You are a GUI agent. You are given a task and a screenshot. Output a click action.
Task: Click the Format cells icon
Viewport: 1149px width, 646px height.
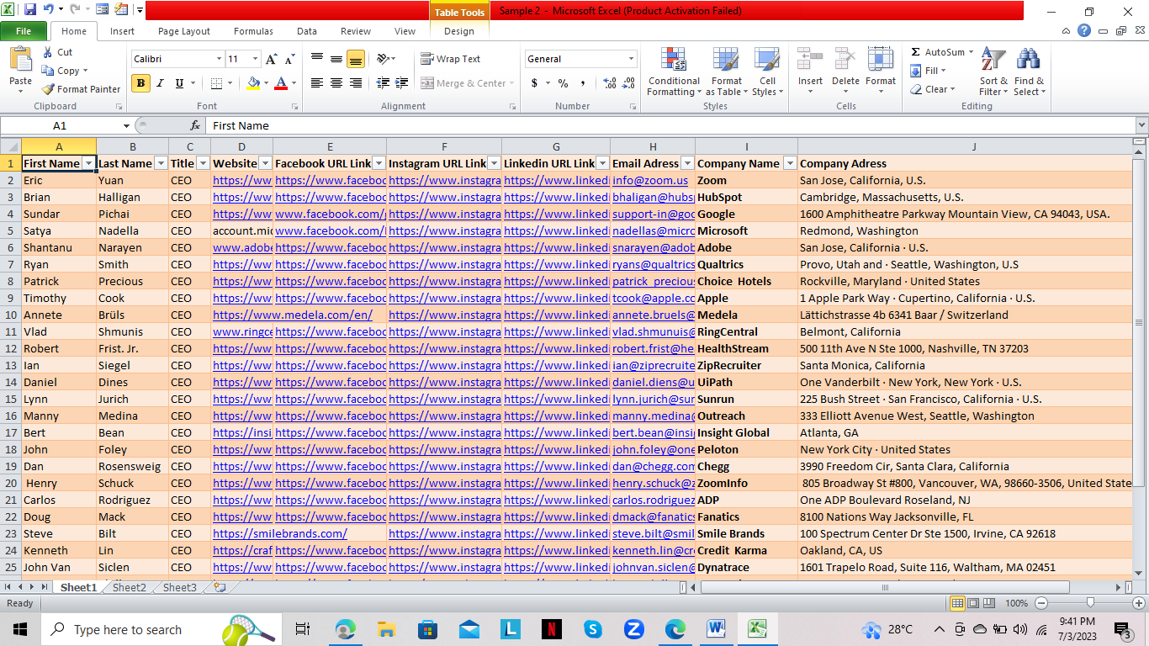pyautogui.click(x=881, y=61)
